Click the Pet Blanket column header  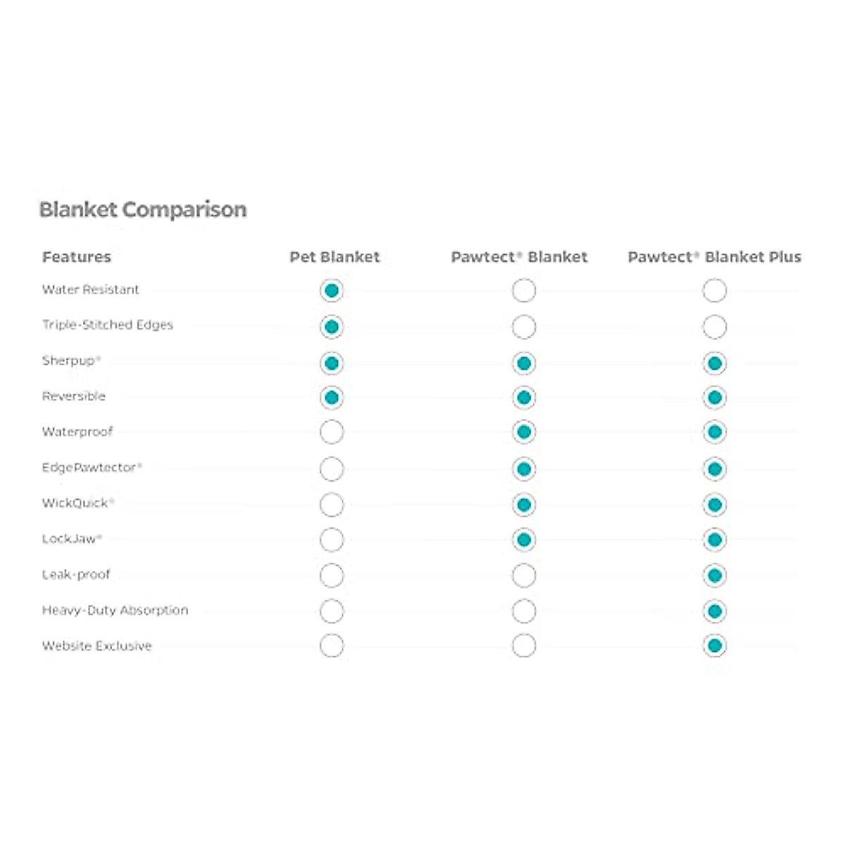point(334,257)
